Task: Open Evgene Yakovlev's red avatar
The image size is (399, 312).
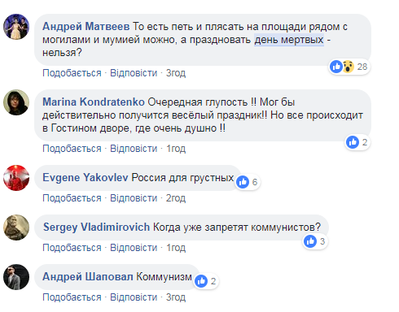Action: pyautogui.click(x=16, y=178)
